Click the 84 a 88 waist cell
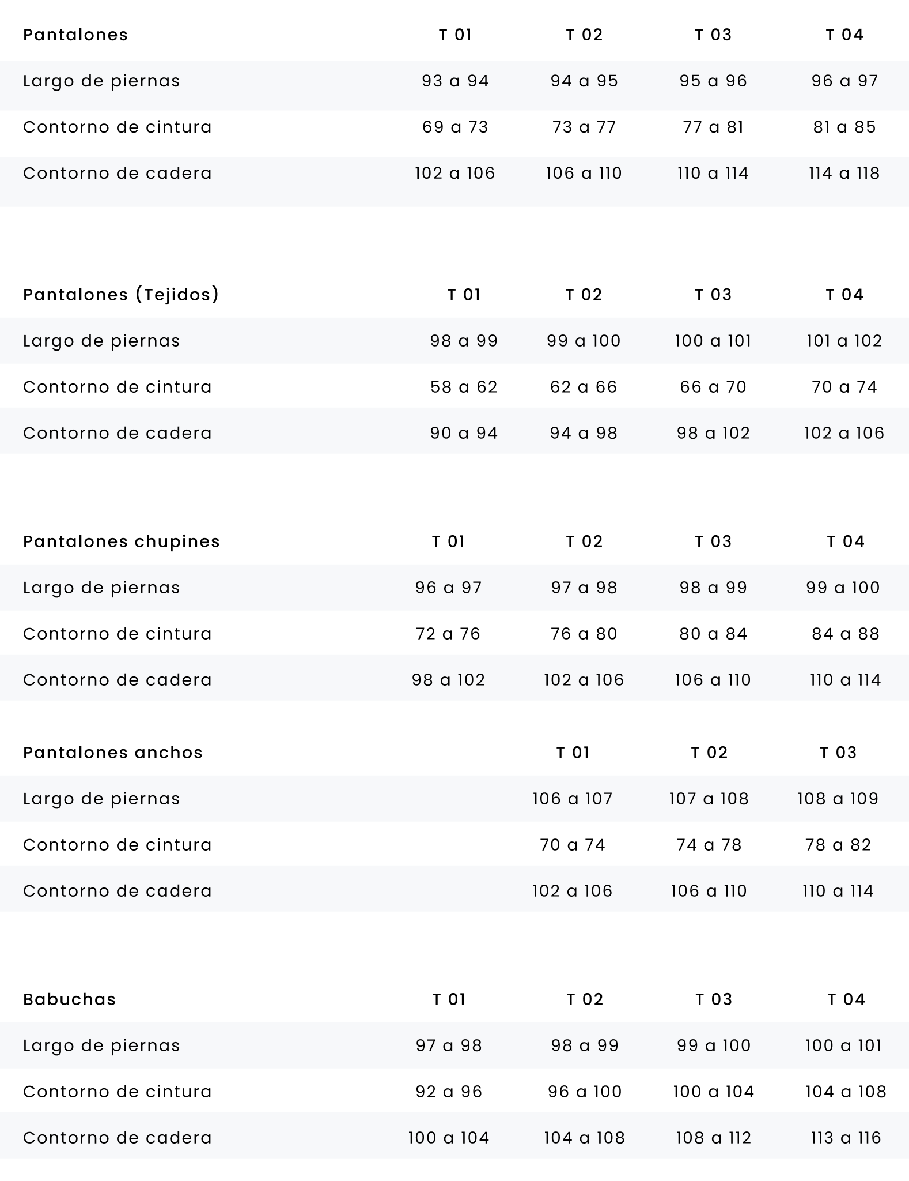Screen dimensions: 909x1181 pyautogui.click(x=845, y=634)
